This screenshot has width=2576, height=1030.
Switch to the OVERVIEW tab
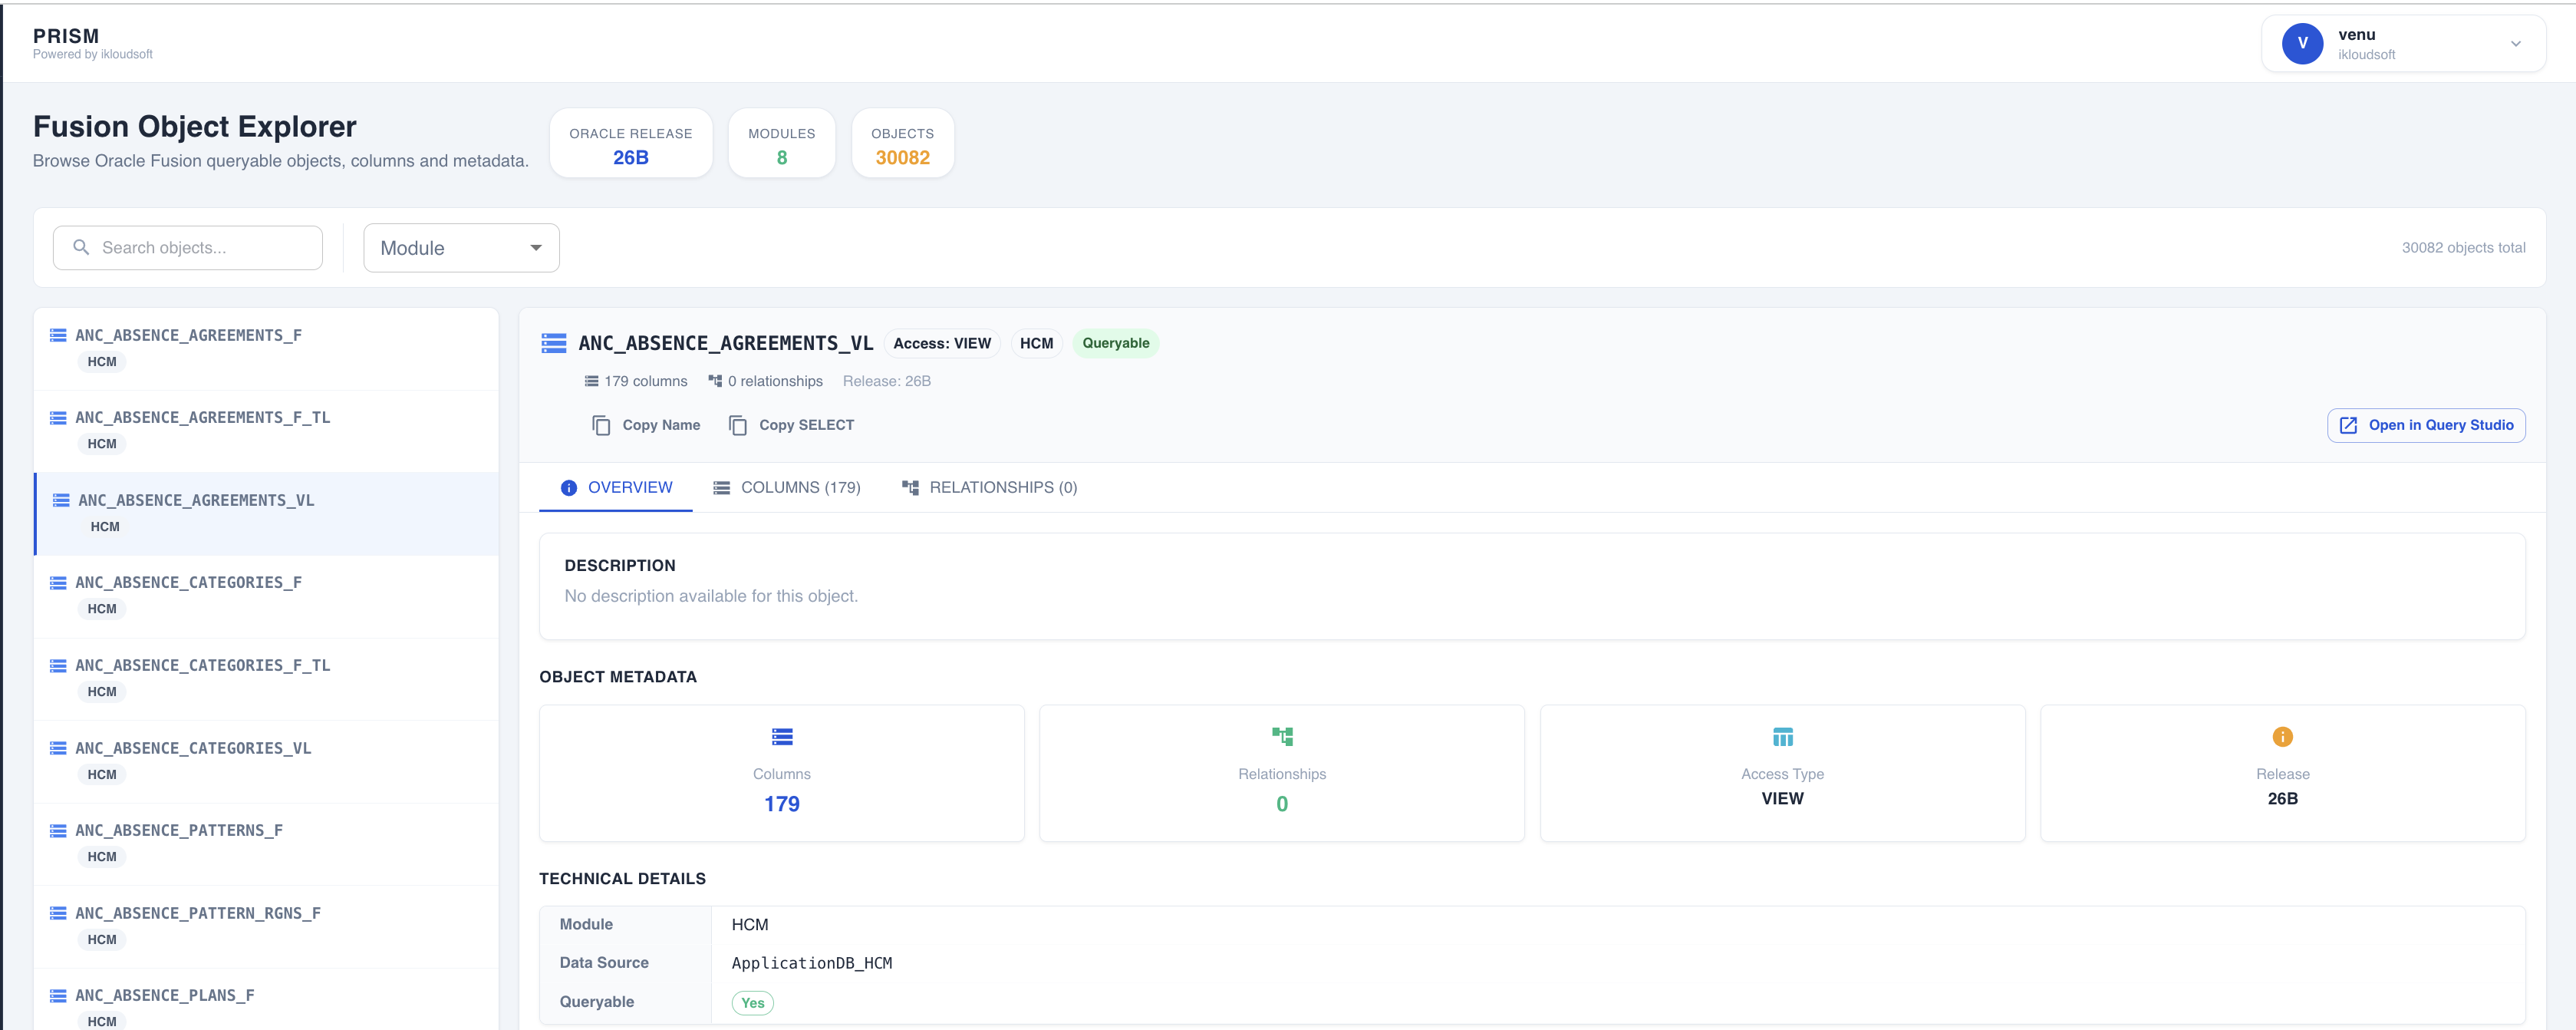click(x=616, y=487)
